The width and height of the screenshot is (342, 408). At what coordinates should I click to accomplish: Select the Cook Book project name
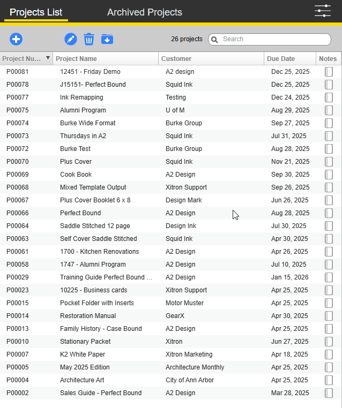point(76,175)
